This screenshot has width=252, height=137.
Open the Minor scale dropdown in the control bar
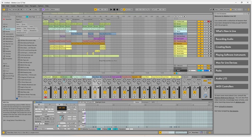(55, 10)
